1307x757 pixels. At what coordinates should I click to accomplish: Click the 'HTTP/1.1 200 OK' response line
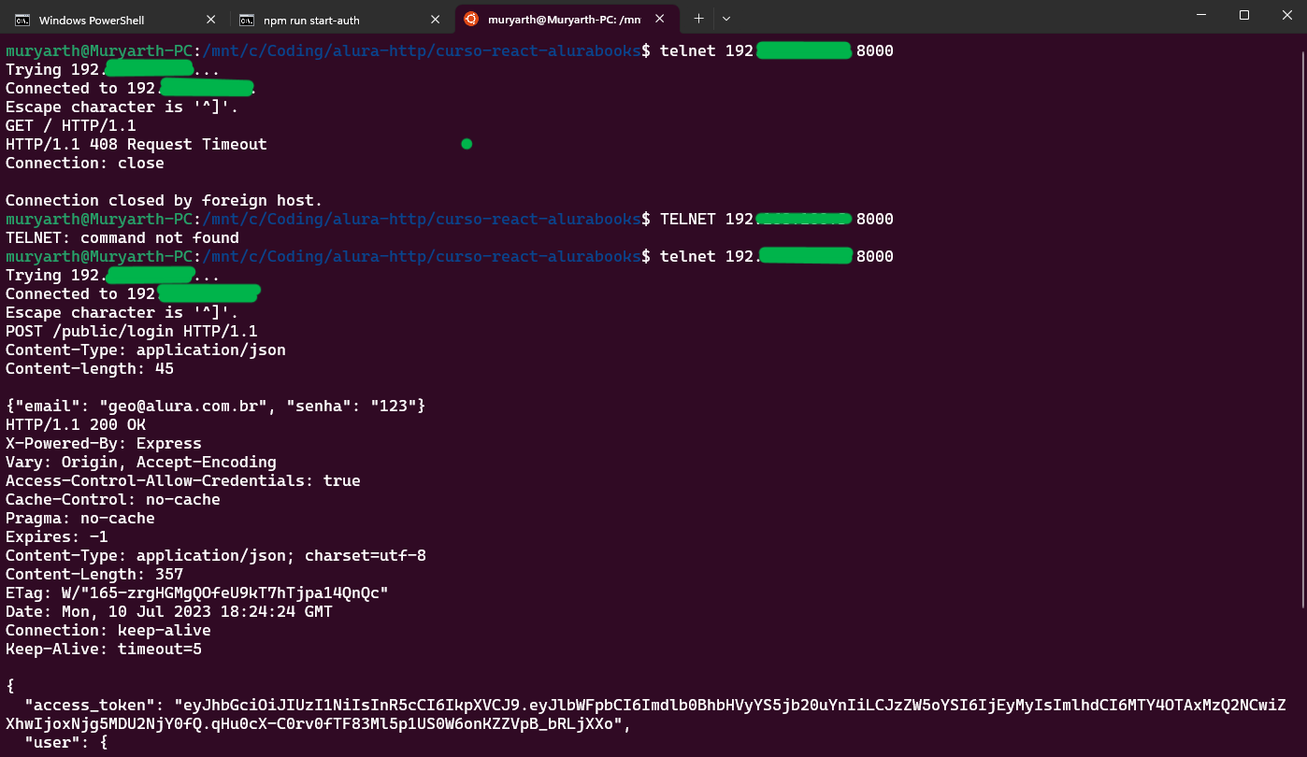point(76,424)
